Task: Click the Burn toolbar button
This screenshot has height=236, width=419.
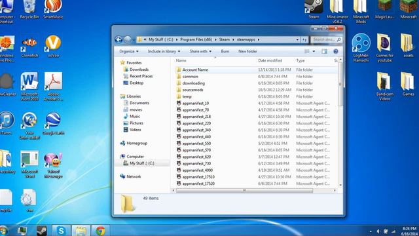Action: 225,51
